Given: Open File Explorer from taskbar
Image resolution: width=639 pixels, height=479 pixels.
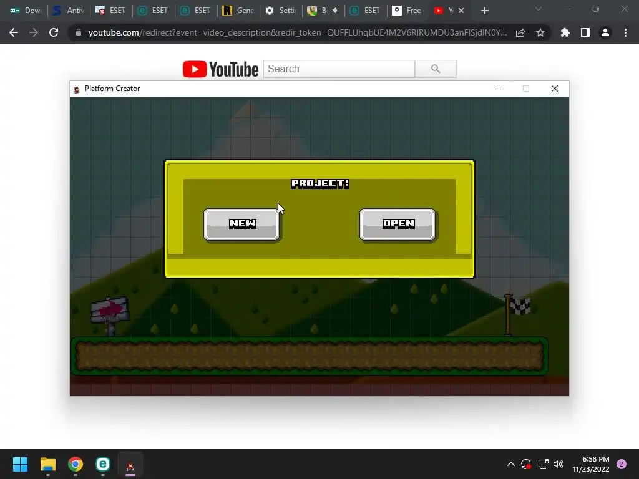Looking at the screenshot, I should coord(47,464).
